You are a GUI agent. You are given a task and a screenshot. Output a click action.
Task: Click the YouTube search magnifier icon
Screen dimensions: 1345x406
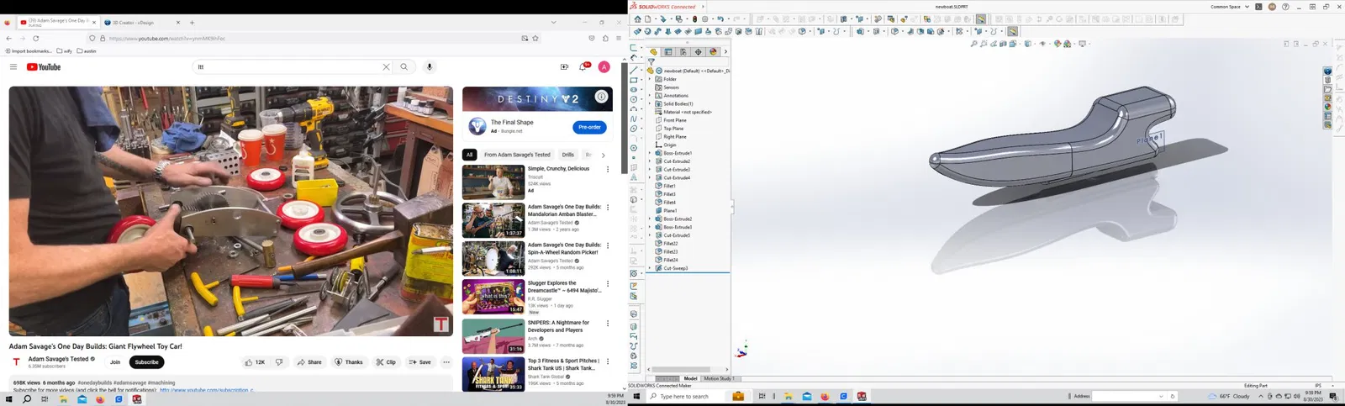point(404,66)
